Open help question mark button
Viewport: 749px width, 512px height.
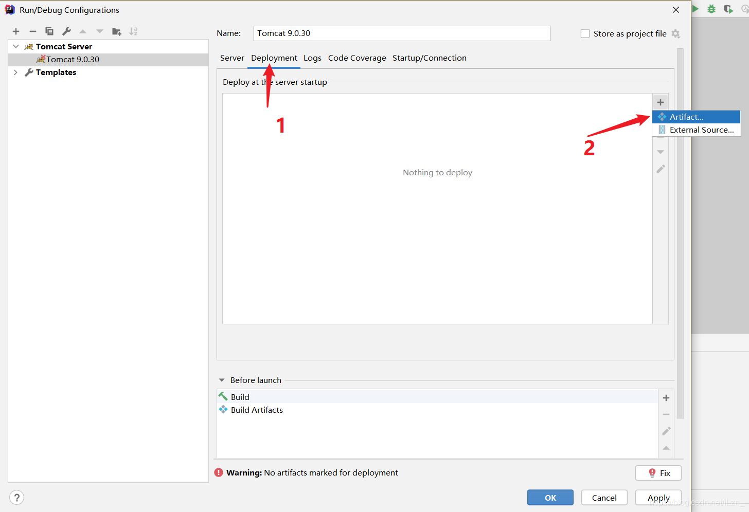tap(17, 498)
